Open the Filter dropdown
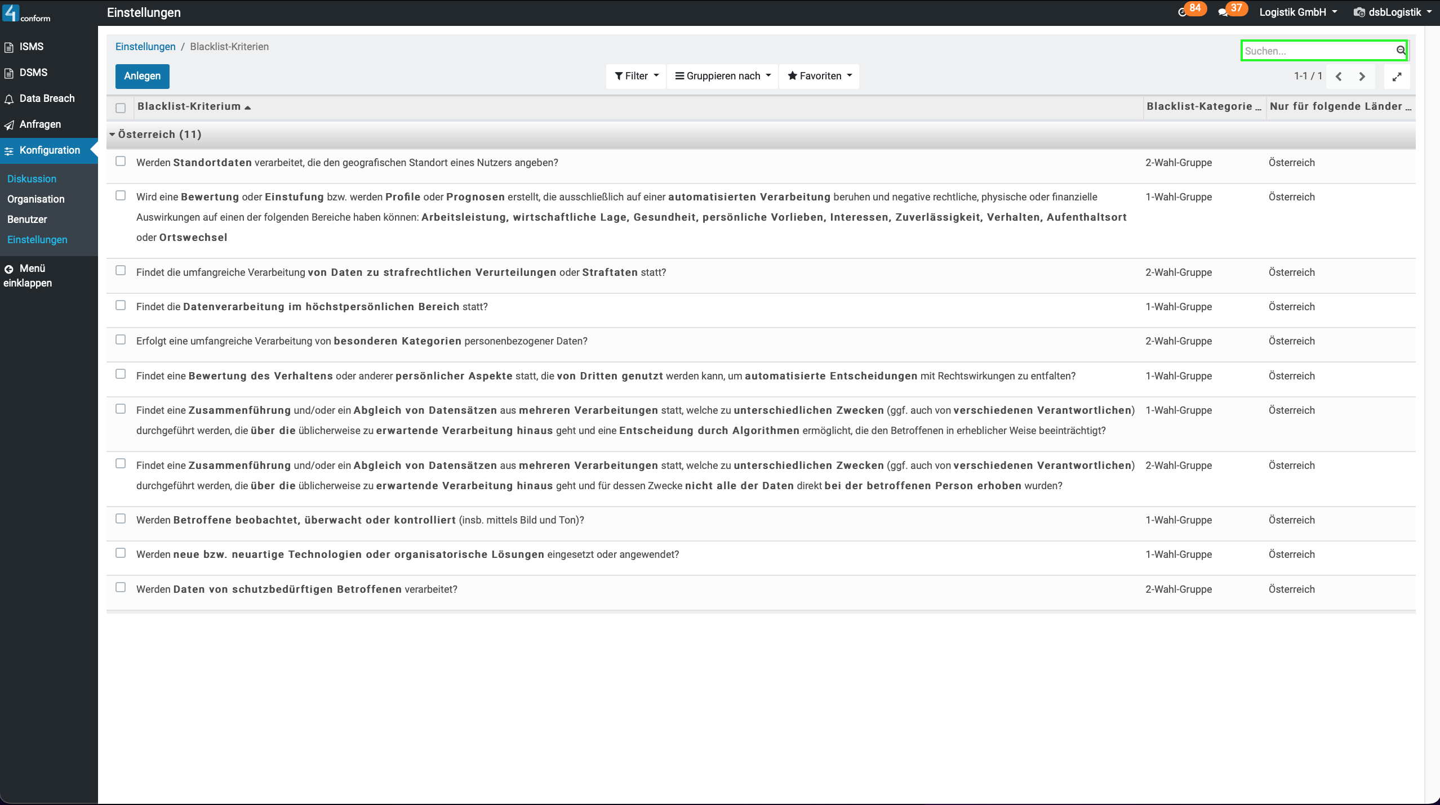1440x805 pixels. pos(636,76)
